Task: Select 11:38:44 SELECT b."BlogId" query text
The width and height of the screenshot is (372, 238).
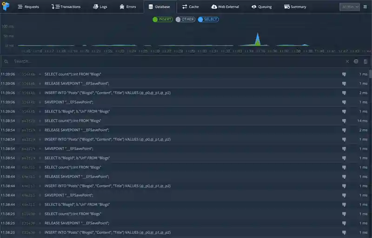Action: (77, 205)
